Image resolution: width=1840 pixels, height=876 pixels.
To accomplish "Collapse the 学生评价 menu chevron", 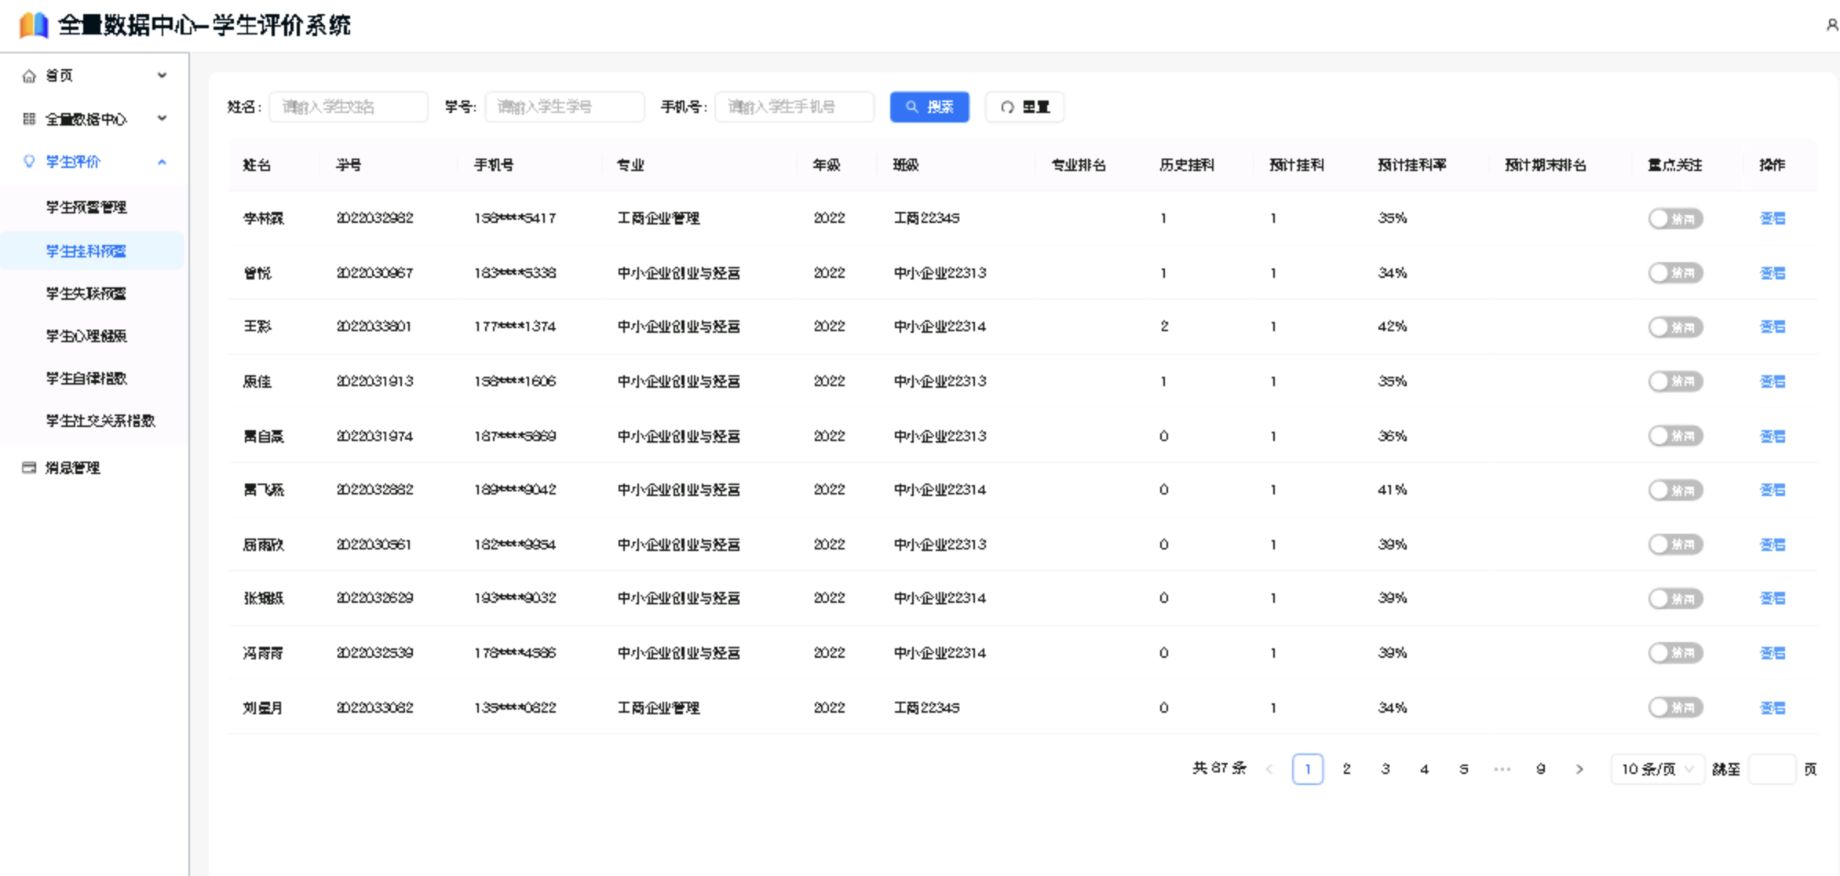I will 162,162.
